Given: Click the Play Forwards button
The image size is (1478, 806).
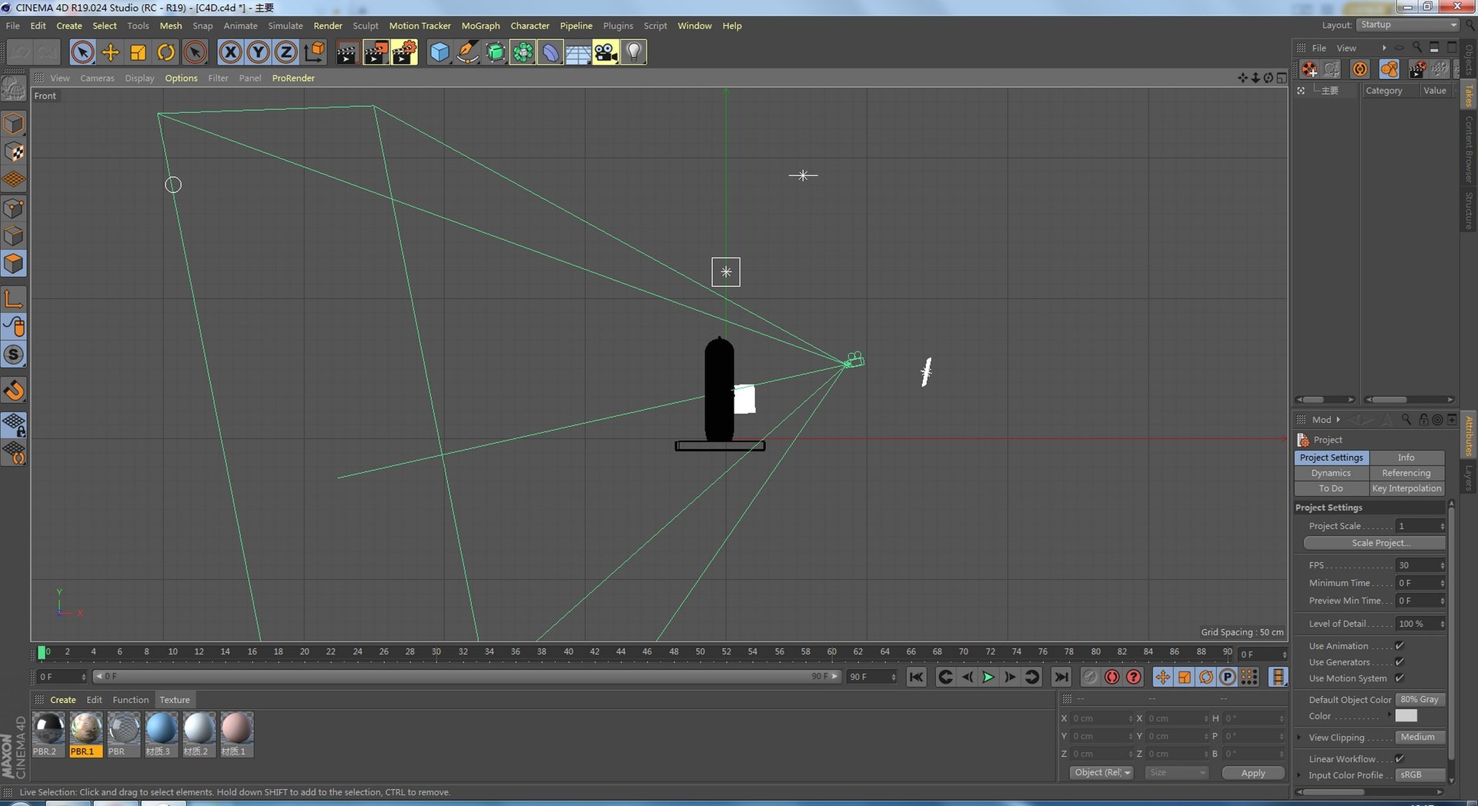Looking at the screenshot, I should pyautogui.click(x=988, y=677).
